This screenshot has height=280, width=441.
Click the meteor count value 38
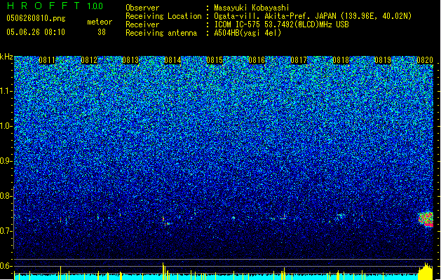102,32
